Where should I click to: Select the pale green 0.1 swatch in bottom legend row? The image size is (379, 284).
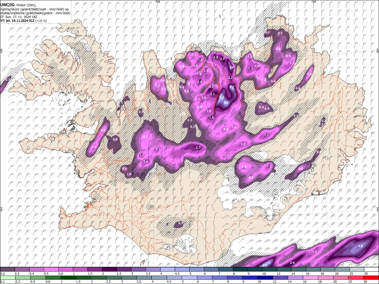point(7,278)
